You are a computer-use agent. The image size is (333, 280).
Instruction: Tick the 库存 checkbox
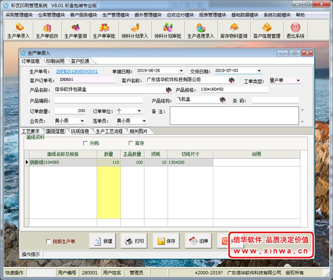tap(131, 143)
